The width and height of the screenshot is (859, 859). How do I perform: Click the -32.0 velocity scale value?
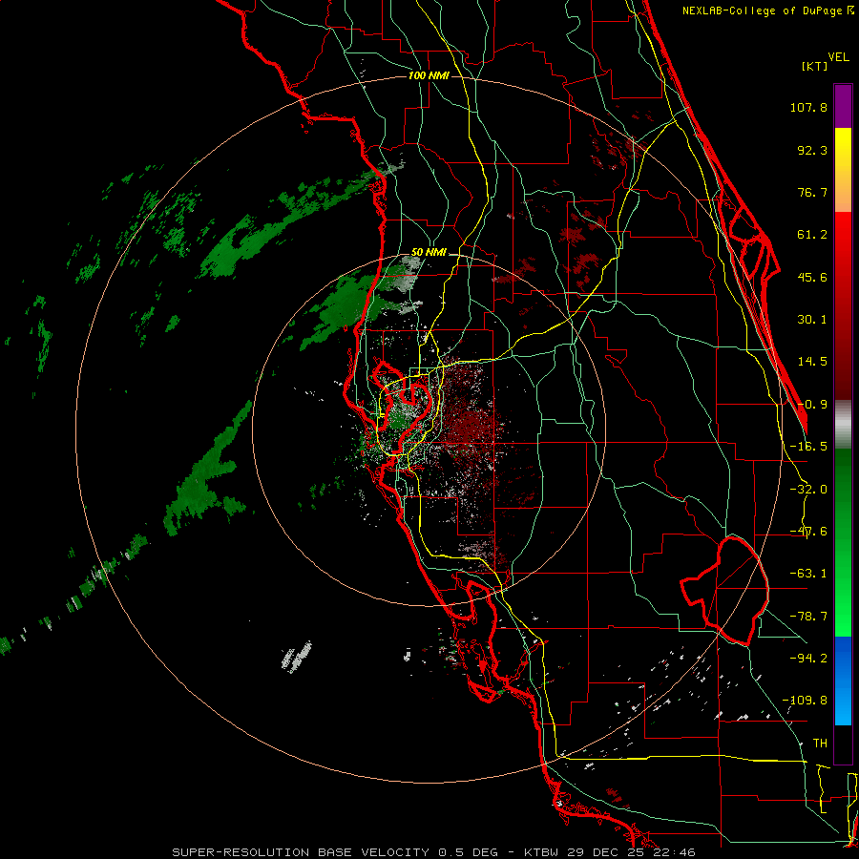[x=808, y=490]
